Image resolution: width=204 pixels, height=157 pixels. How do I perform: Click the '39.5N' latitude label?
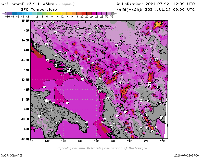click(25, 139)
